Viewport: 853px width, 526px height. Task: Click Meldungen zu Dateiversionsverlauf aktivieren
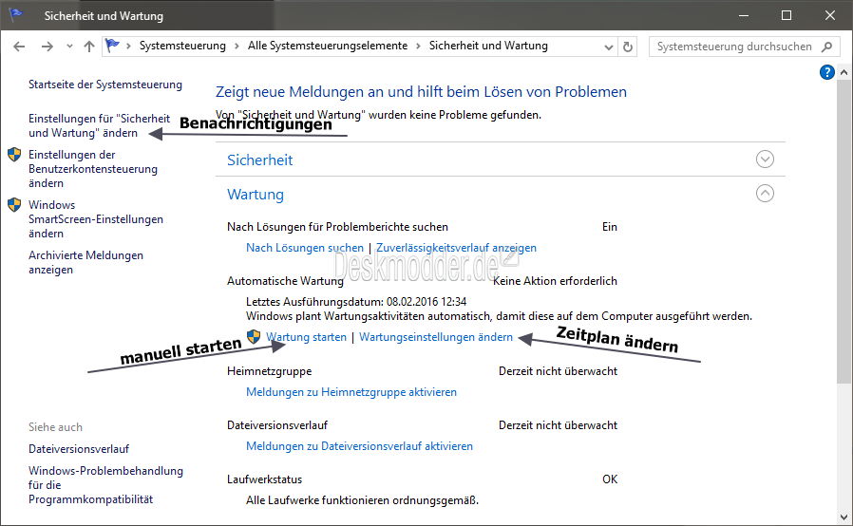[x=359, y=446]
